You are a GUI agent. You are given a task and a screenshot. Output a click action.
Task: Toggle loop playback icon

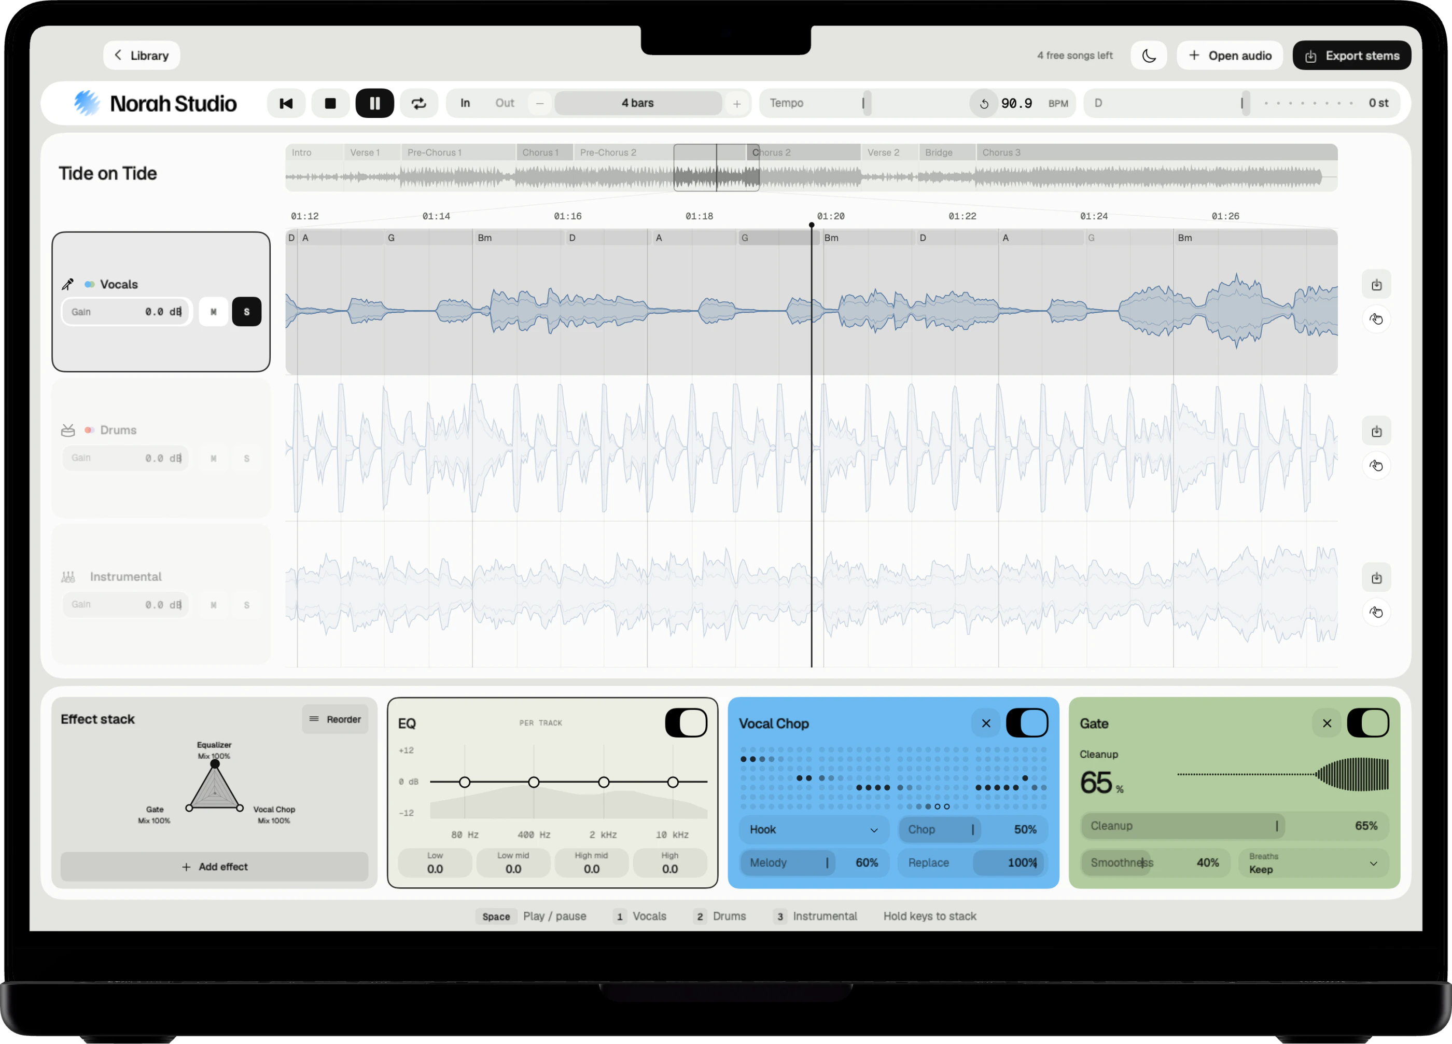[x=418, y=103]
